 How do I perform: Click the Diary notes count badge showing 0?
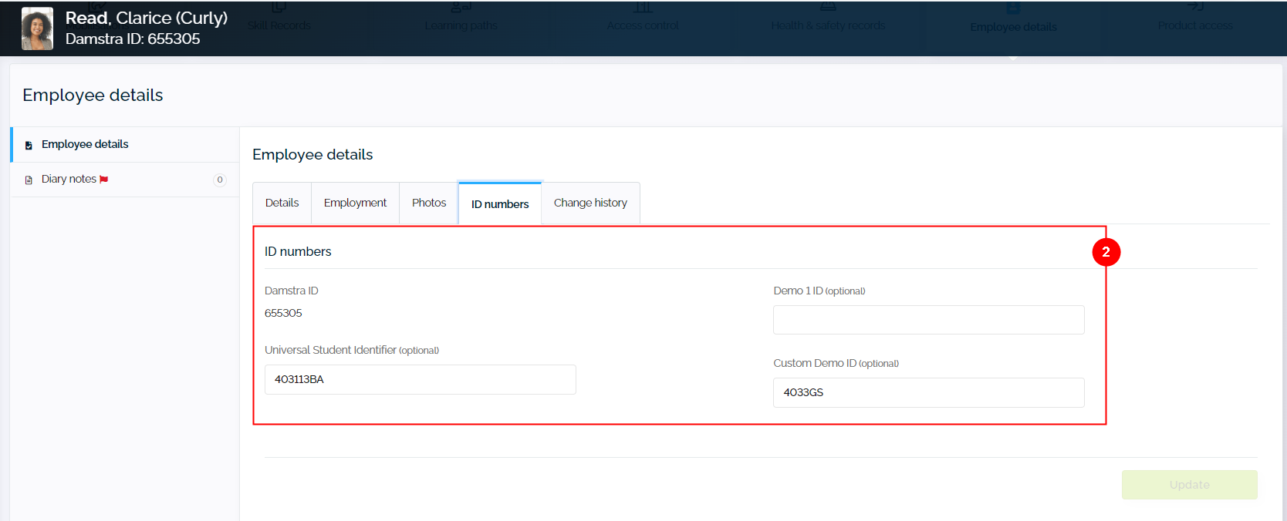220,180
